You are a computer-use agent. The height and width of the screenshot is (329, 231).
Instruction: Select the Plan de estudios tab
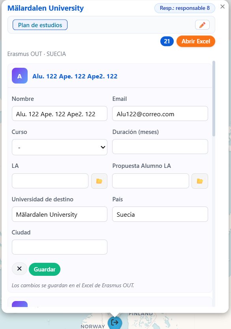click(40, 25)
